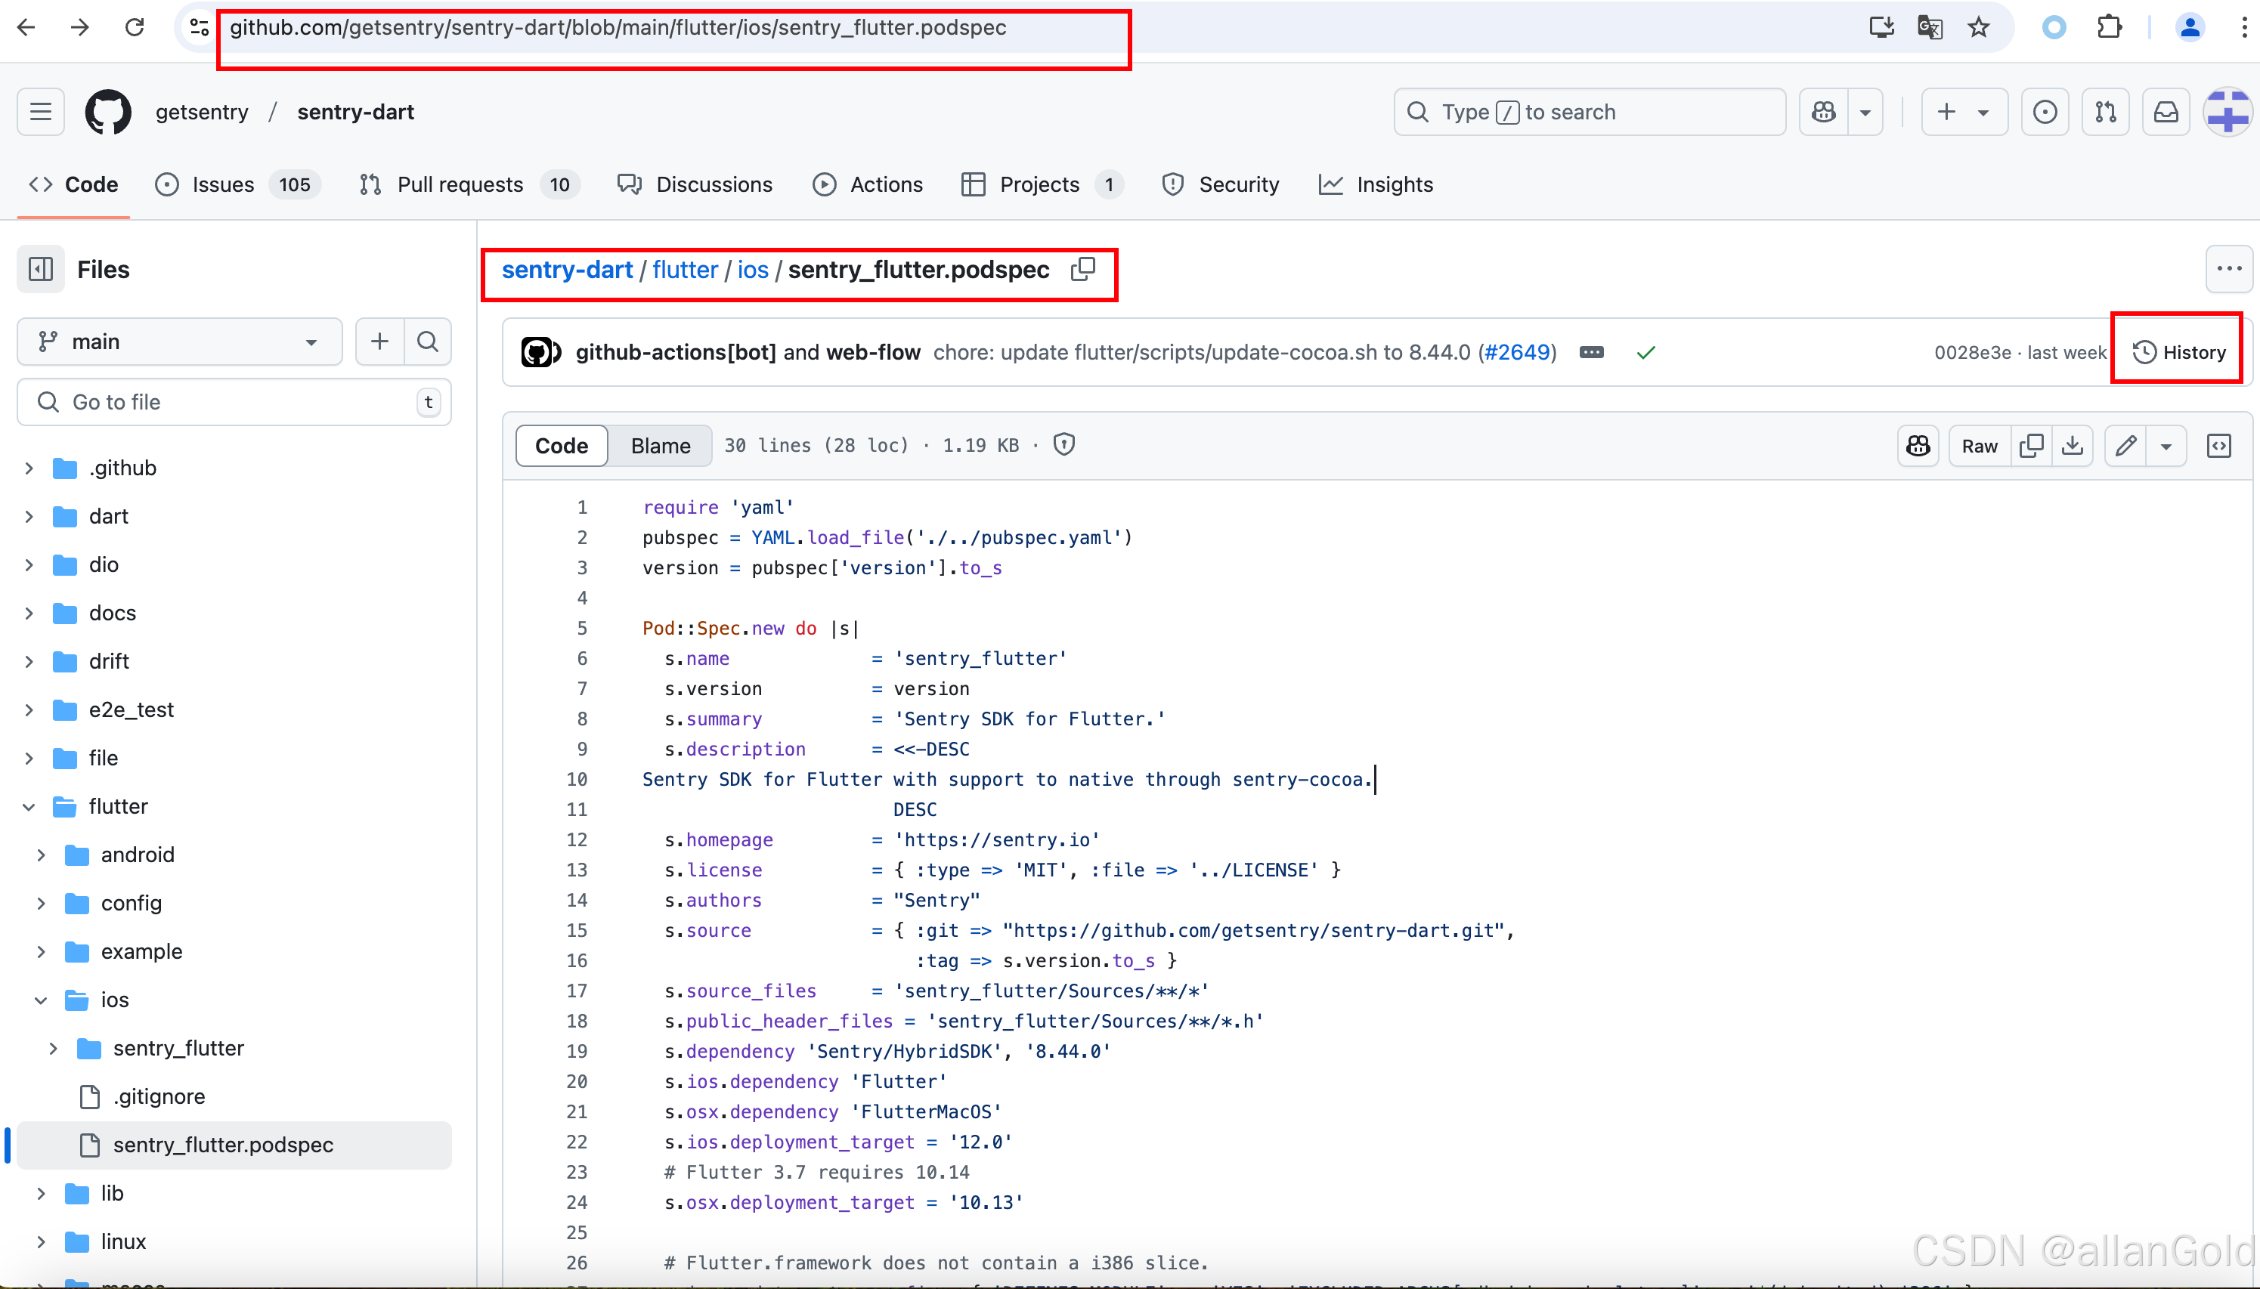The height and width of the screenshot is (1289, 2260).
Task: Open the symbols panel icon
Action: coord(2218,445)
